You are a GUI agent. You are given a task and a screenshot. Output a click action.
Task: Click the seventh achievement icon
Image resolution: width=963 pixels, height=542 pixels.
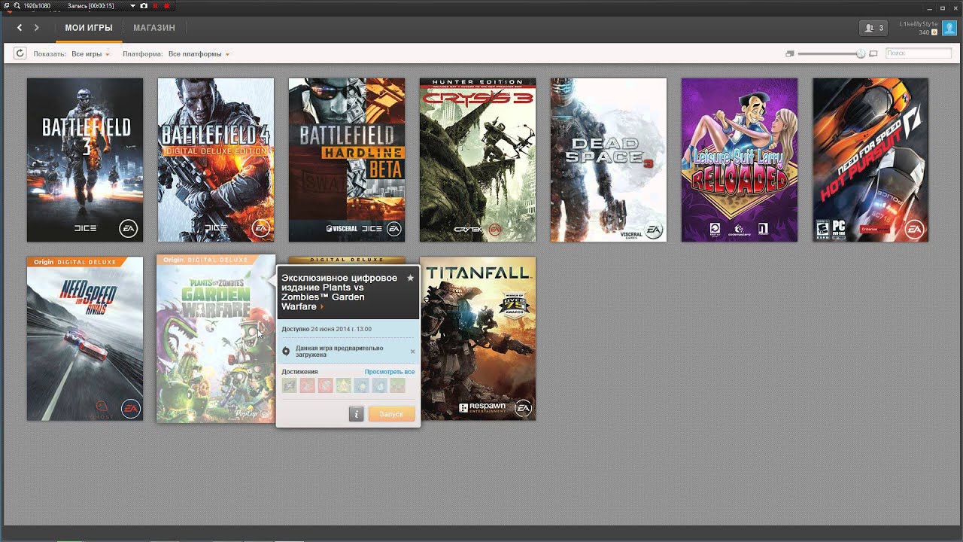pyautogui.click(x=397, y=385)
